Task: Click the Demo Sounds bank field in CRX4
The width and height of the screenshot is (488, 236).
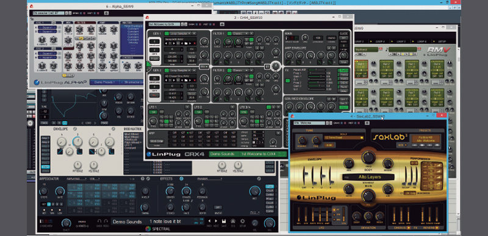Action: click(224, 154)
